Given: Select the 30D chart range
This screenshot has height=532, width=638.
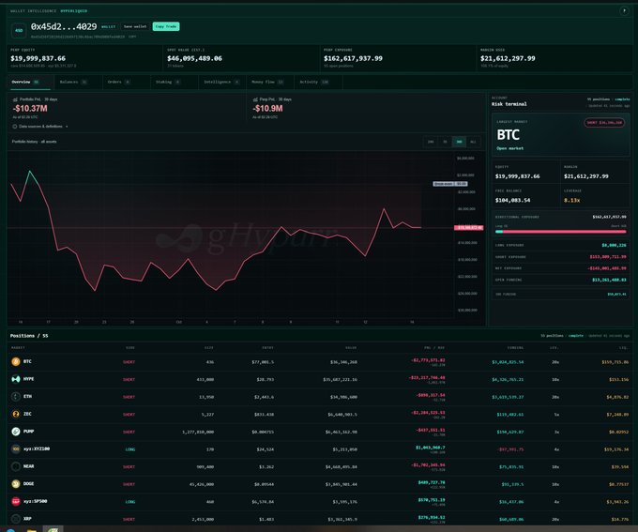Looking at the screenshot, I should pyautogui.click(x=459, y=142).
